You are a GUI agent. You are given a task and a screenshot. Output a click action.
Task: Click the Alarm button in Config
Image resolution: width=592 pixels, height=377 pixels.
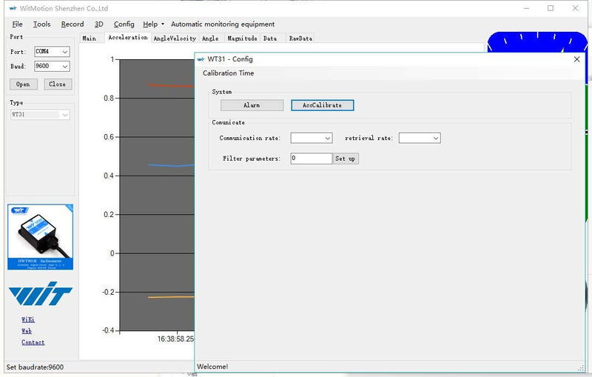coord(252,105)
